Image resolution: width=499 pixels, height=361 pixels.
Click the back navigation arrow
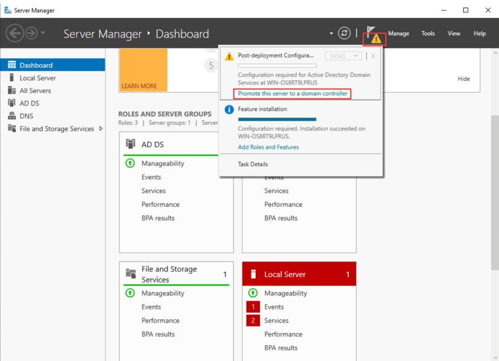click(x=14, y=33)
